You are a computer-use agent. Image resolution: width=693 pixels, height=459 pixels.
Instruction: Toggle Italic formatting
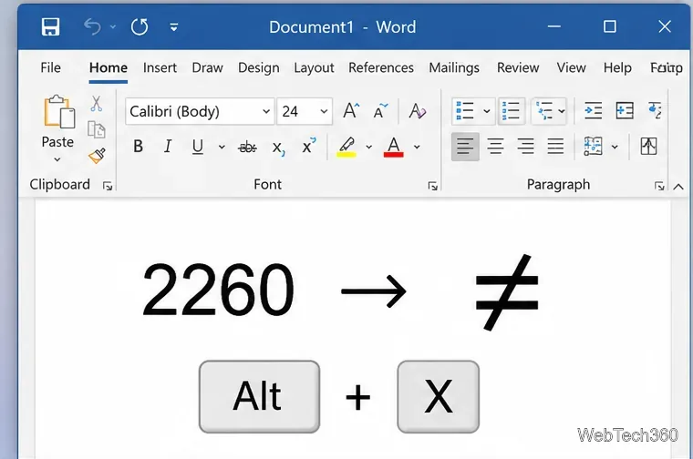click(168, 146)
